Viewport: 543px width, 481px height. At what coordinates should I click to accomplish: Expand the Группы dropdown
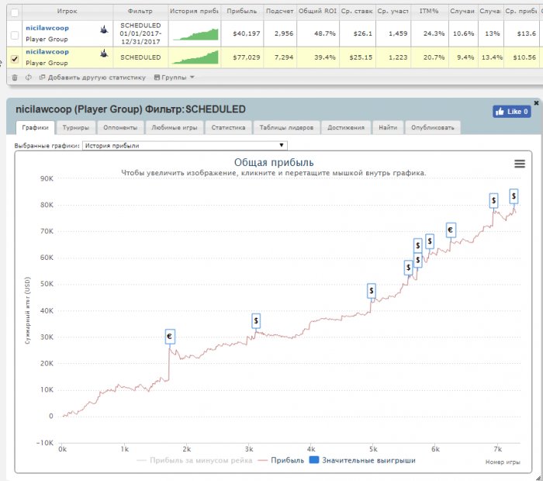click(x=175, y=78)
